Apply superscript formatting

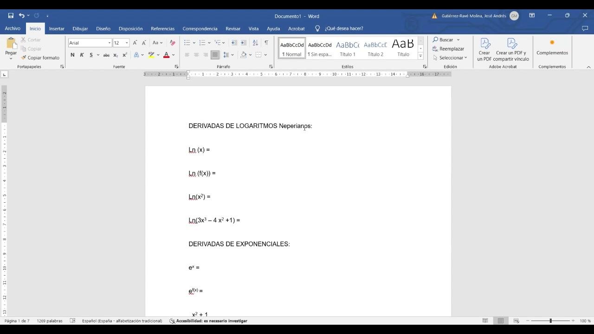(125, 55)
